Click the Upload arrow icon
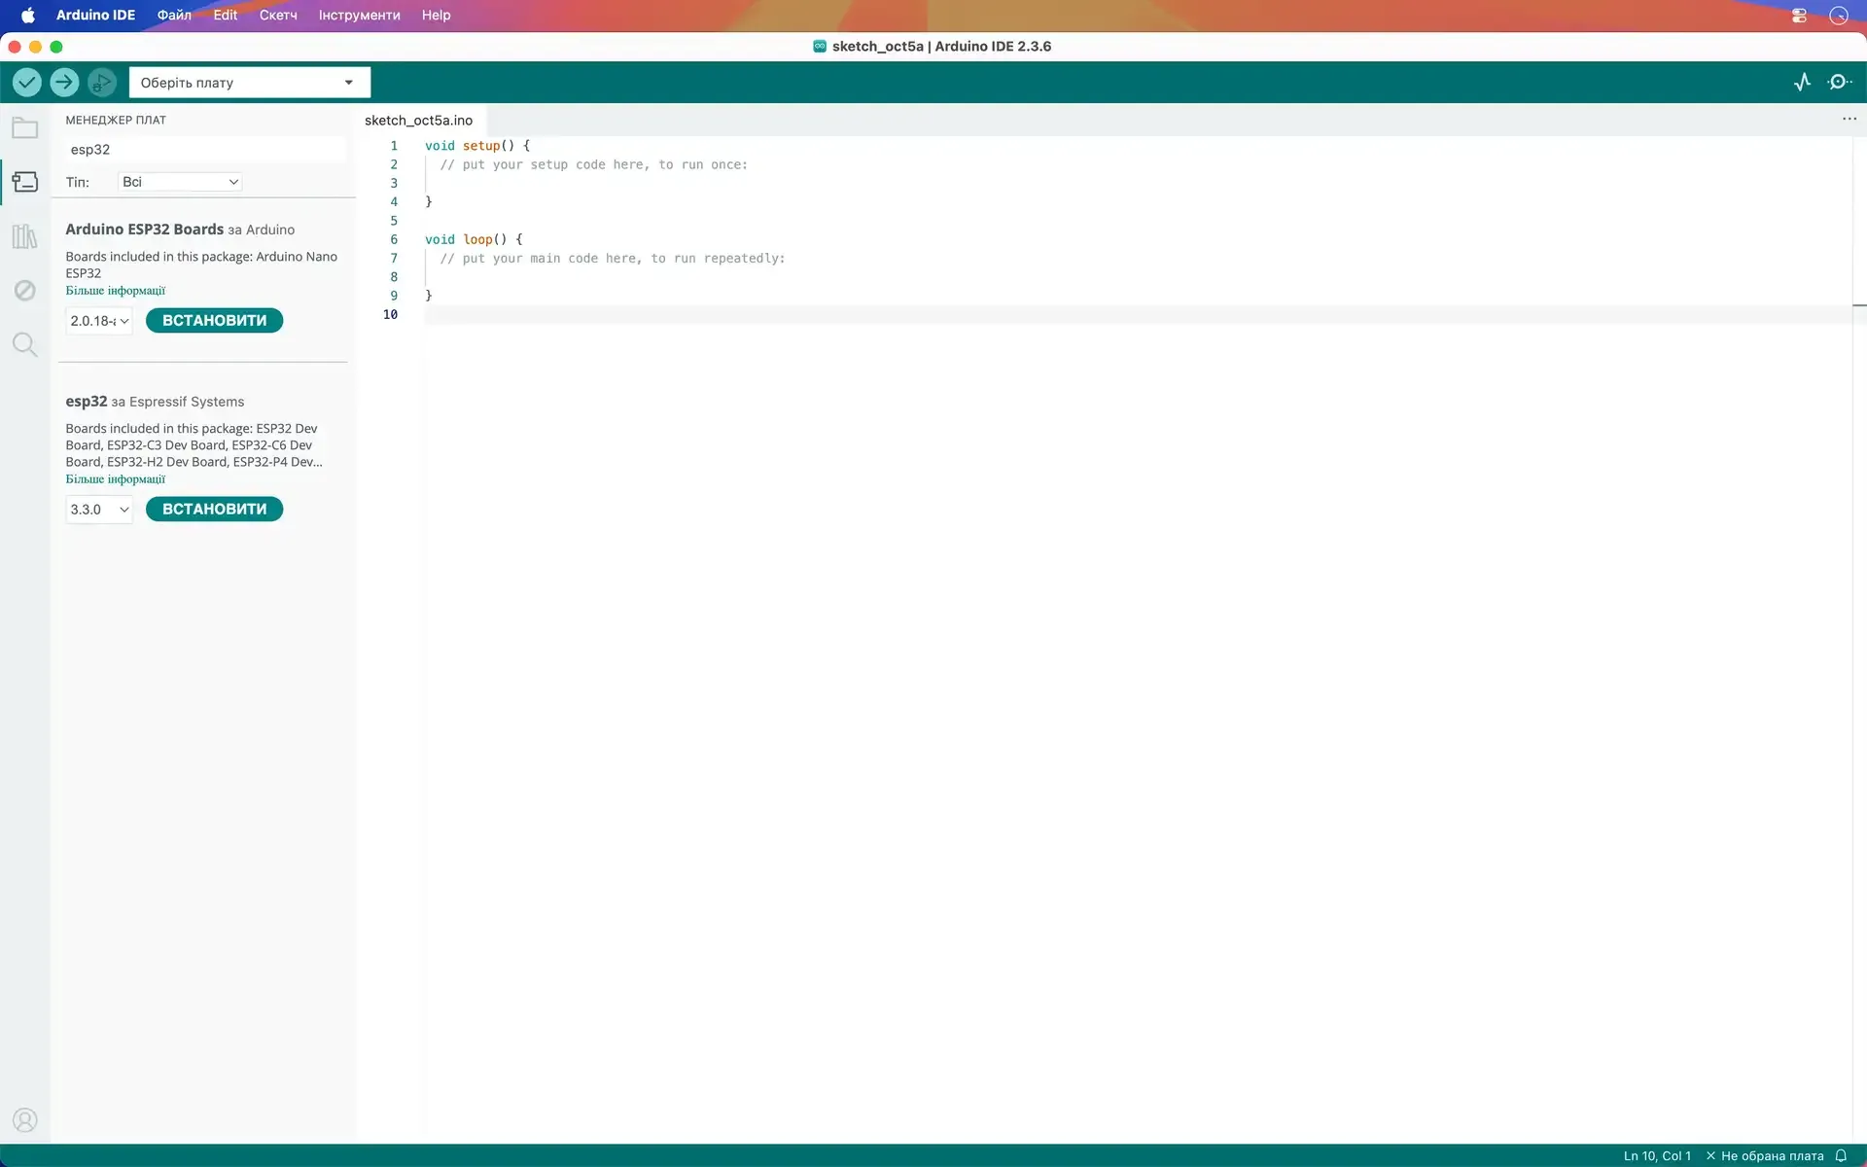The image size is (1867, 1167). [64, 83]
